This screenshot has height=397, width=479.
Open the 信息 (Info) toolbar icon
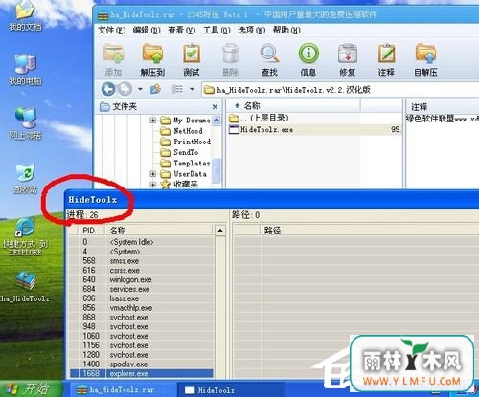pos(308,60)
